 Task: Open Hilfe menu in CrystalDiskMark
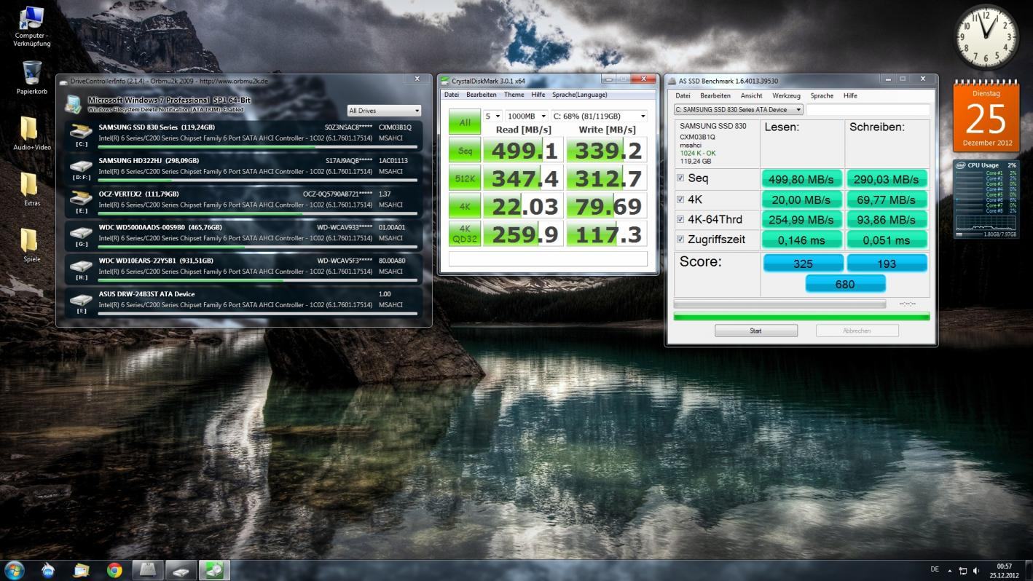pyautogui.click(x=538, y=95)
